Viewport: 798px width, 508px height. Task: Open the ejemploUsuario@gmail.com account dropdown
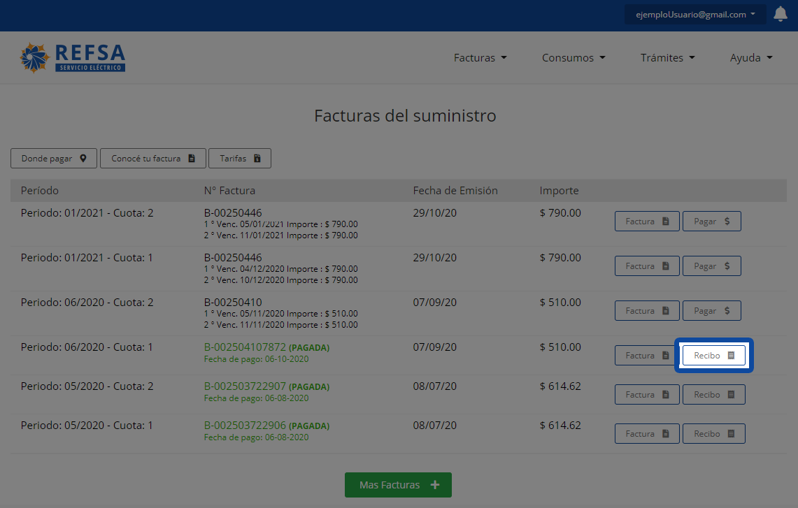point(694,15)
